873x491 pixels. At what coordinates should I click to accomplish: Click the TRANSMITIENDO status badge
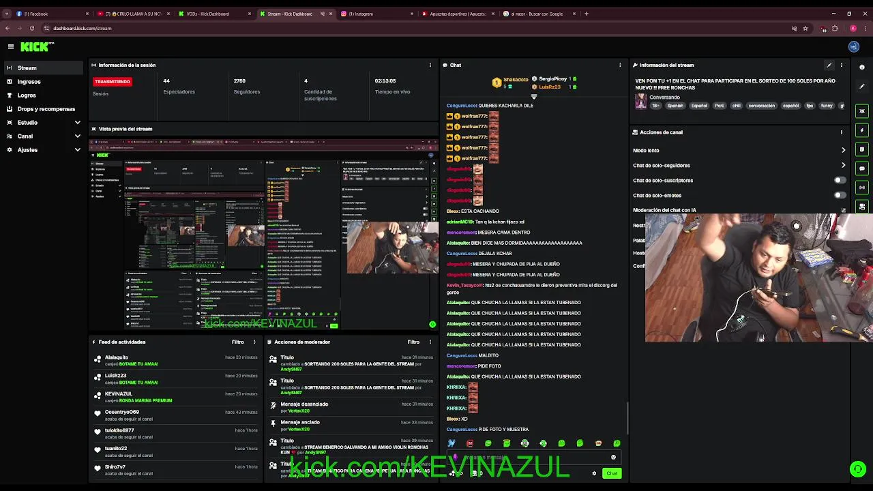113,81
